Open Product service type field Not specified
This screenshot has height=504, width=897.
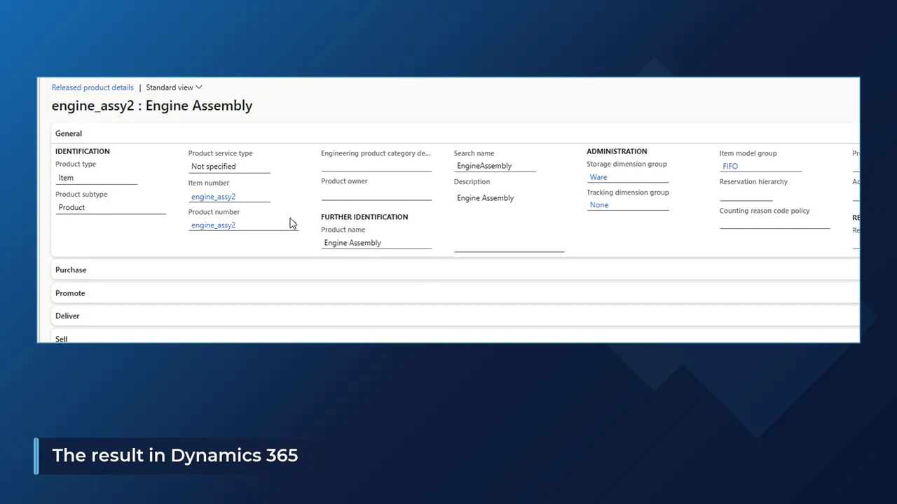229,167
